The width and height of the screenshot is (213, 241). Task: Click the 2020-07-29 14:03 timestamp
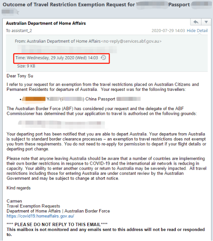[168, 30]
